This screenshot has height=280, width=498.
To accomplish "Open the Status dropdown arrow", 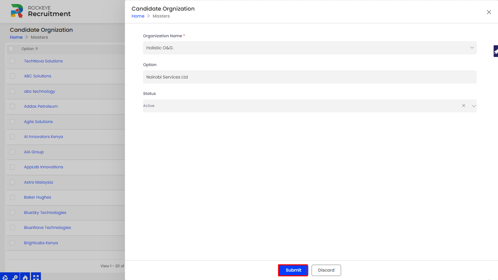I will click(474, 106).
